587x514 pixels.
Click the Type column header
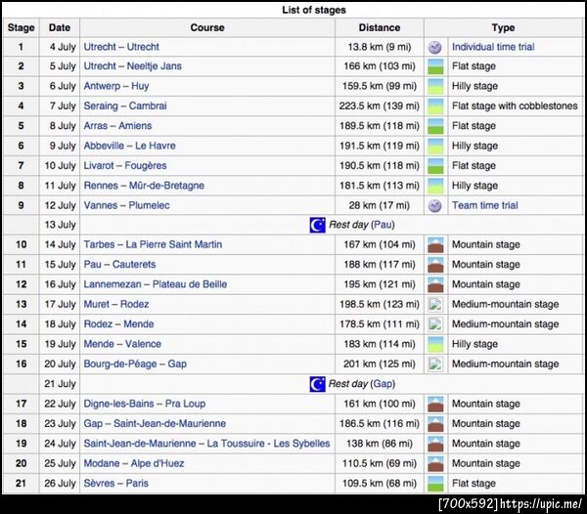coord(503,27)
